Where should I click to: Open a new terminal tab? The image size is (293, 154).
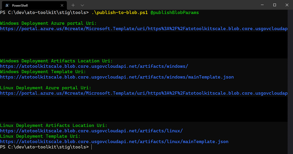tap(73, 5)
